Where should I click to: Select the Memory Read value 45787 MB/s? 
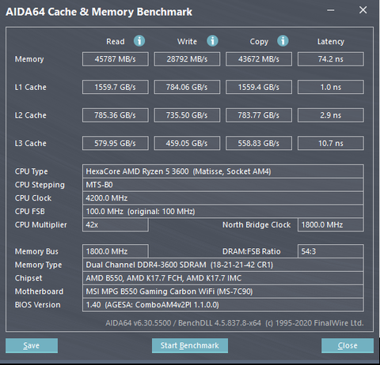116,59
